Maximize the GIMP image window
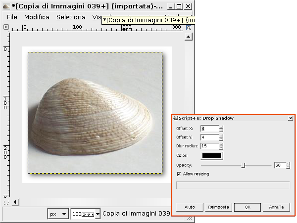Image resolution: width=297 pixels, height=223 pixels. point(179,6)
